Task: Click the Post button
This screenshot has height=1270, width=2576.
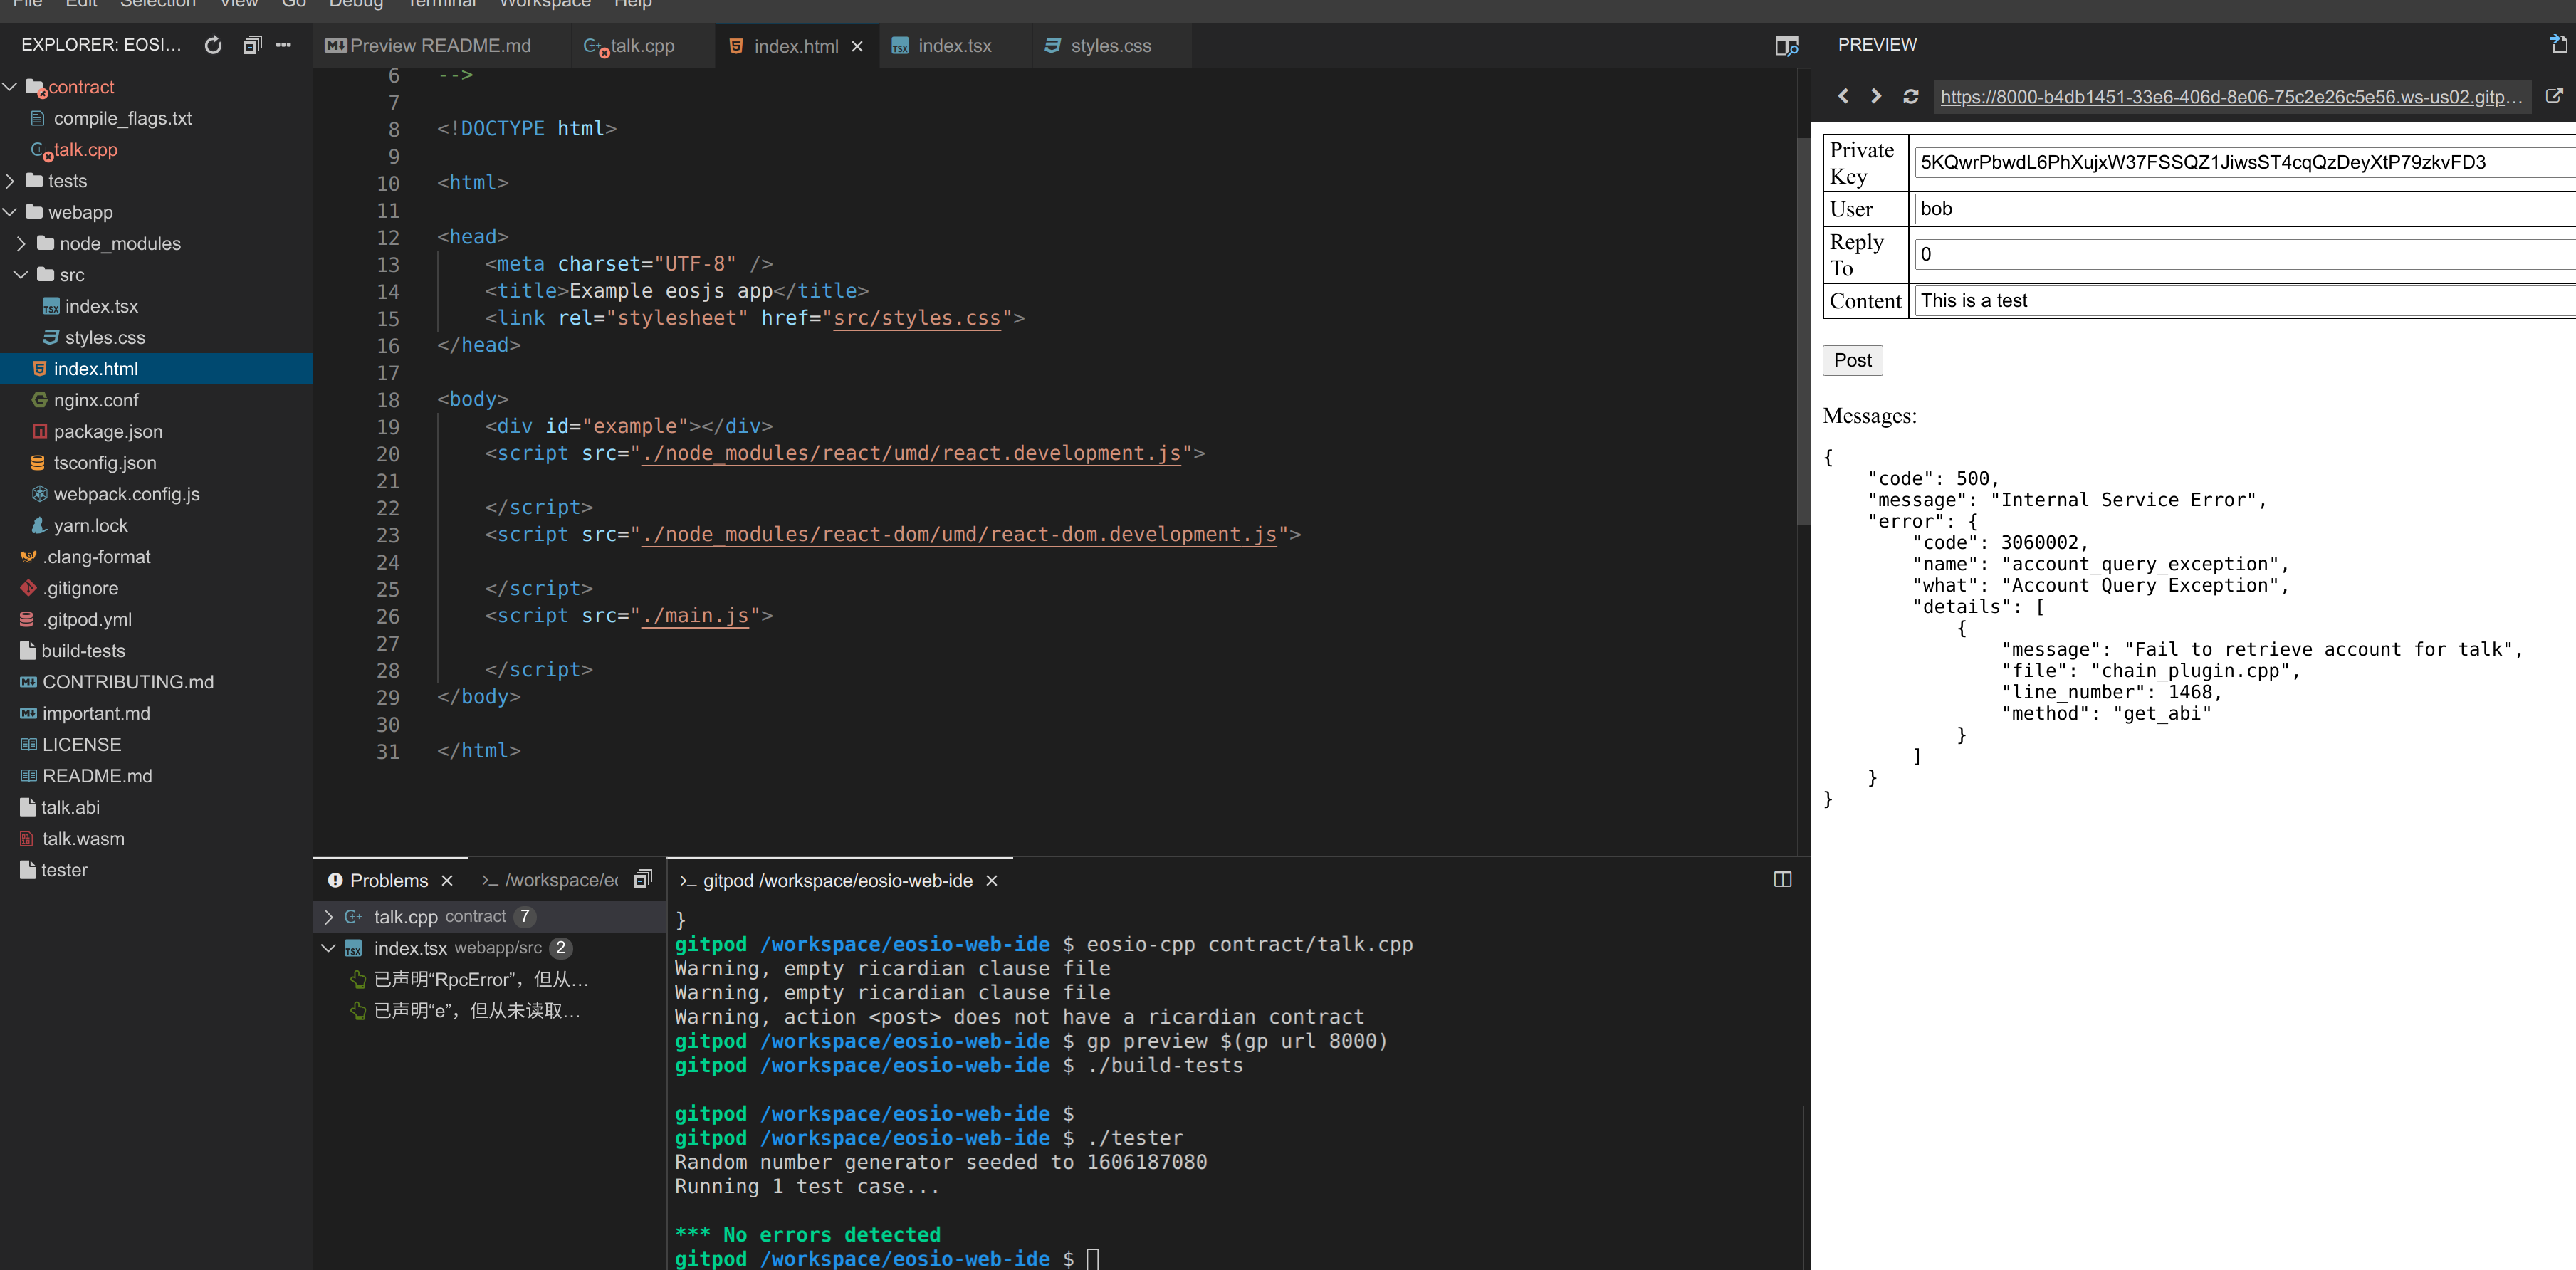Action: pos(1852,360)
